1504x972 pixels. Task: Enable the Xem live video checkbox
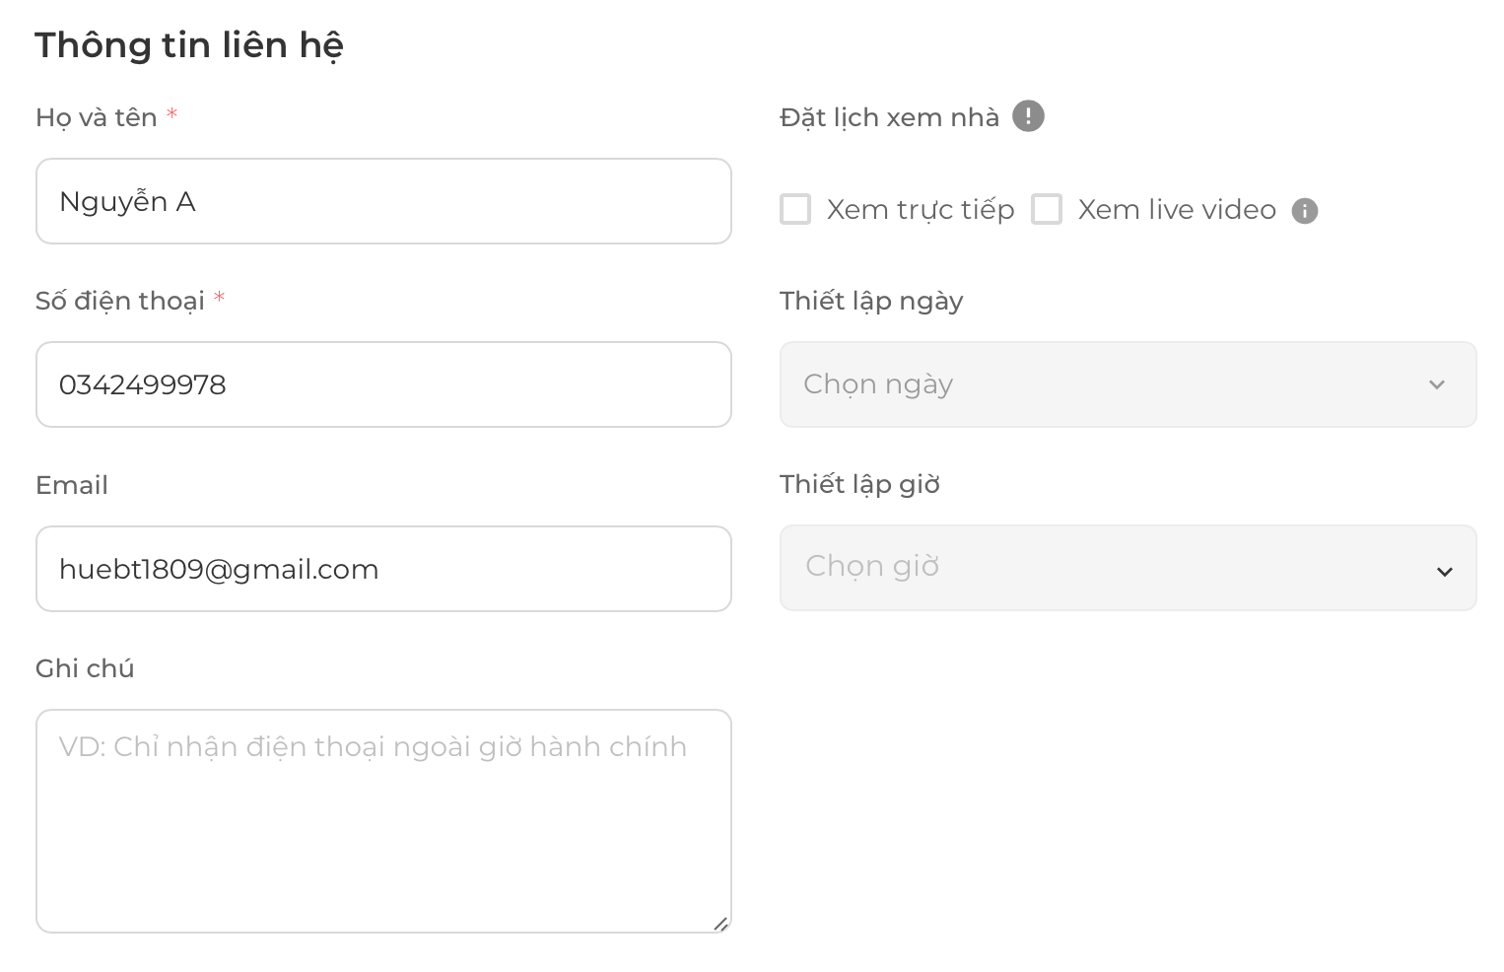pos(1047,209)
